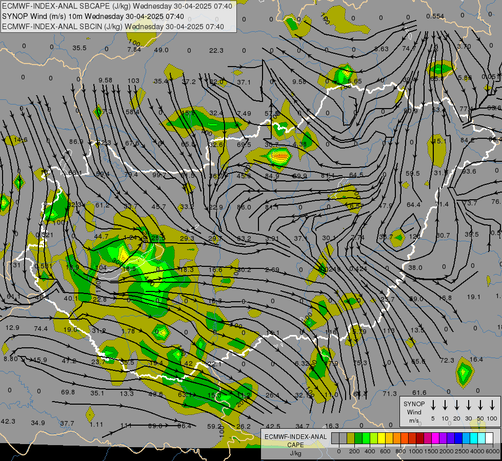
Task: Click the map value 14.6
Action: tap(21, 139)
